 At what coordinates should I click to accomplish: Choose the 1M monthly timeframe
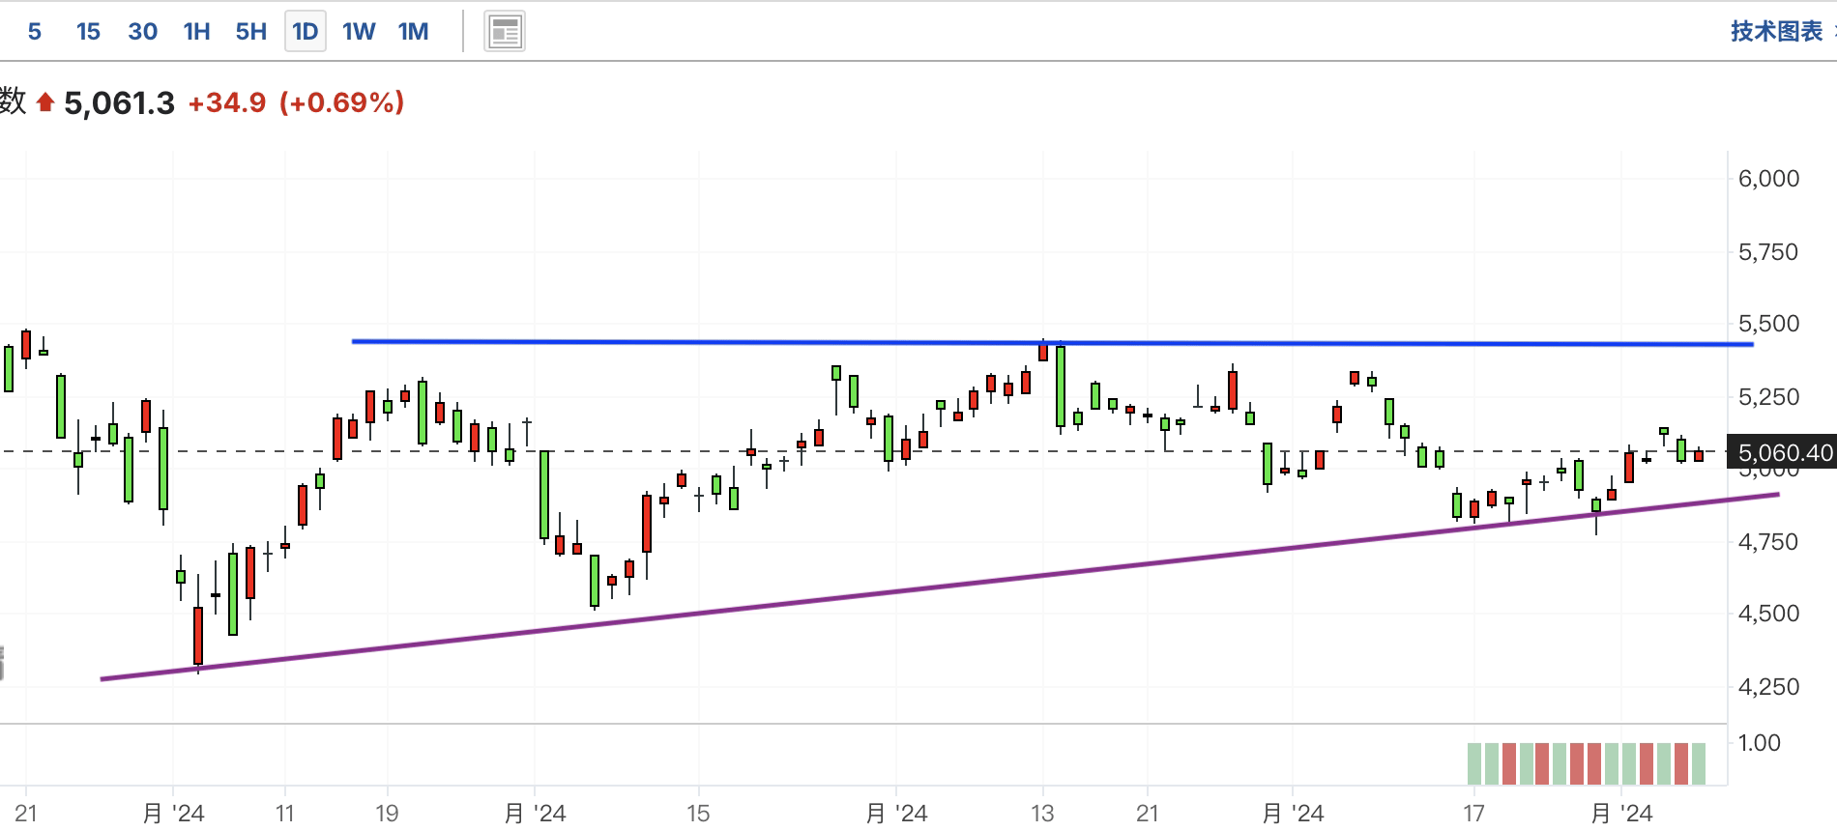click(x=413, y=32)
